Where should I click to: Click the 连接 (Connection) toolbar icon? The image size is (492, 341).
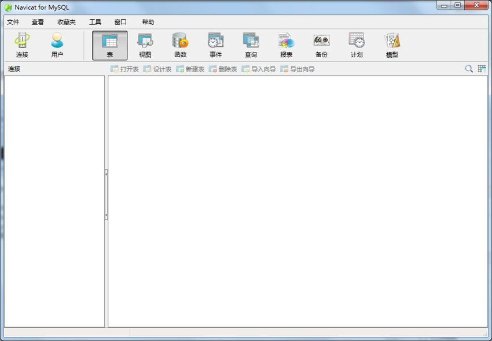tap(22, 46)
